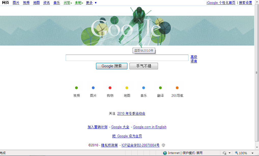Open 2010 年冬季运动会 link
The height and width of the screenshot is (156, 259).
[x=131, y=114]
